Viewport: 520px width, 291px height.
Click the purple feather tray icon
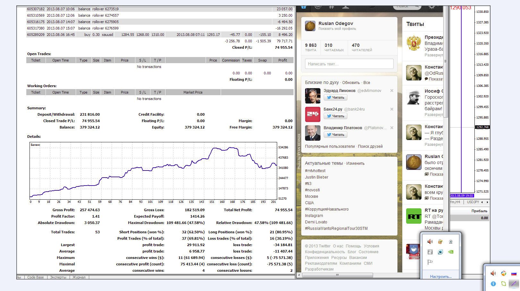(514, 284)
